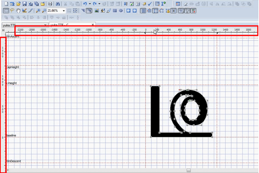This screenshot has width=259, height=173.
Task: Switch to the yuka.TTF tab
Action: pyautogui.click(x=11, y=25)
